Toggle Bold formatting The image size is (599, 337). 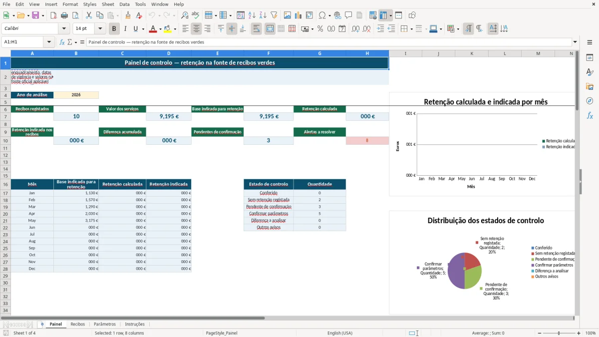[114, 29]
